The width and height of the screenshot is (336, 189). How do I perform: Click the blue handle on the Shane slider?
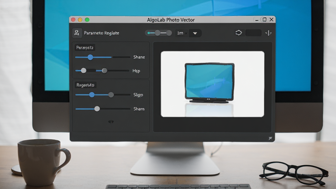[x=90, y=57]
